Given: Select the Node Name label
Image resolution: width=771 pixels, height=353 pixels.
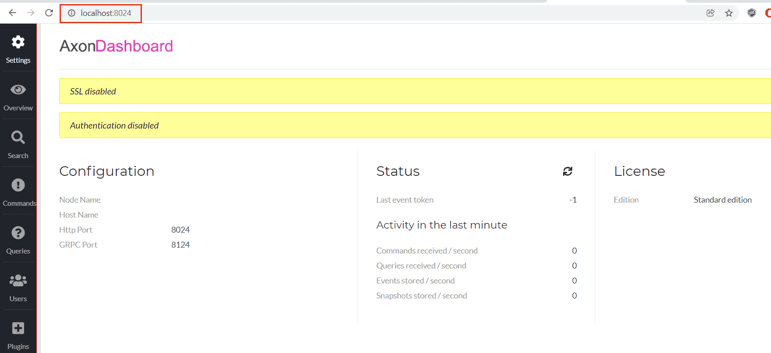Looking at the screenshot, I should 80,200.
